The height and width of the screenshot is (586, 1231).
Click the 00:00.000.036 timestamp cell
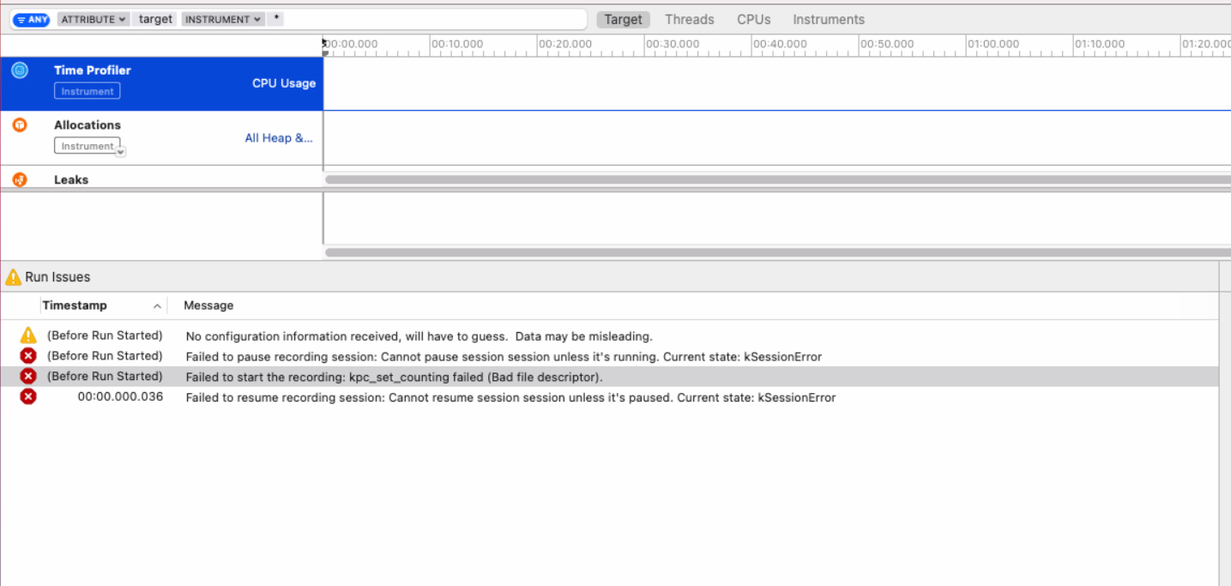coord(120,396)
